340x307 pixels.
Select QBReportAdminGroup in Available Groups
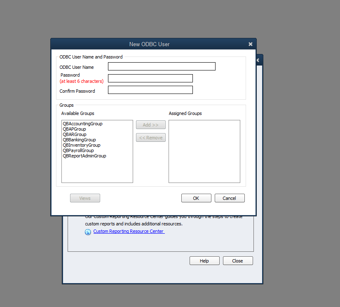(84, 156)
